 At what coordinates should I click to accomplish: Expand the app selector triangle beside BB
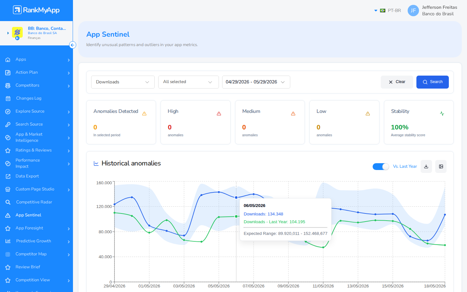[x=8, y=33]
